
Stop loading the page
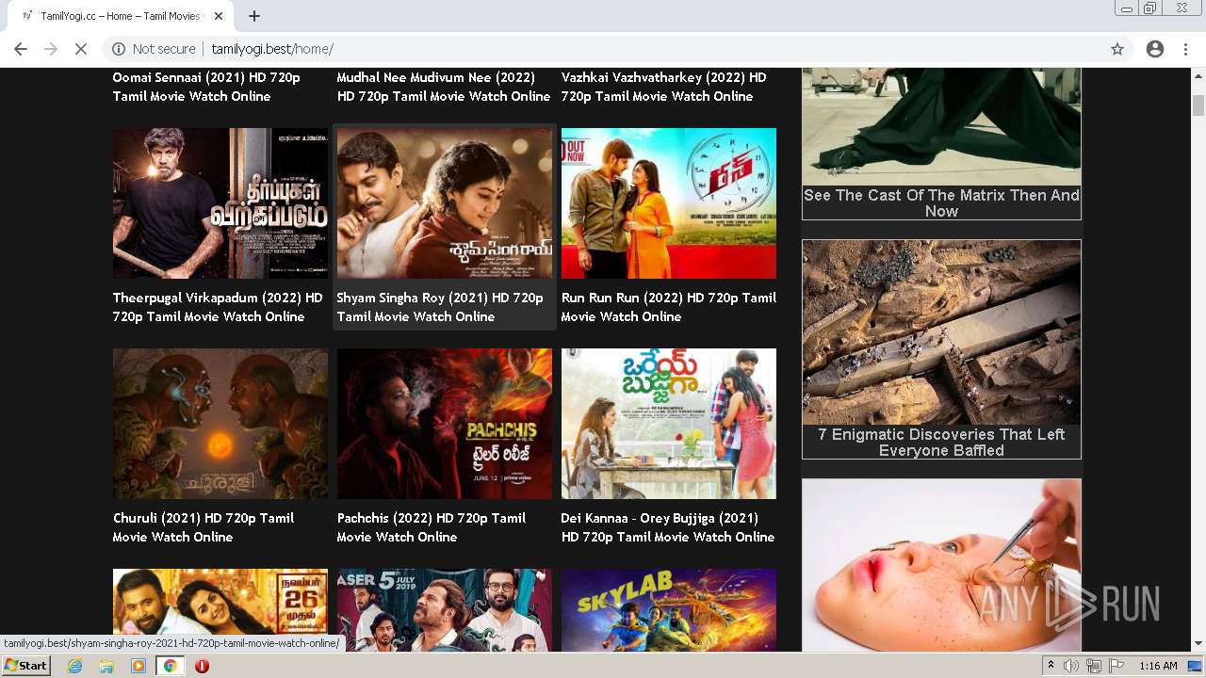click(81, 49)
